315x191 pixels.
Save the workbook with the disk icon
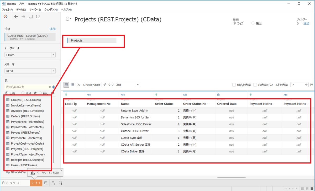pos(30,17)
